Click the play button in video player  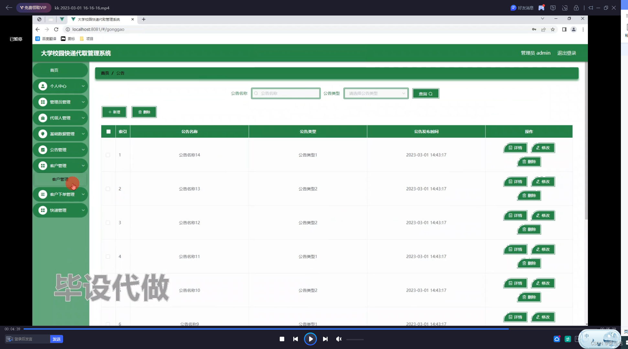click(310, 339)
